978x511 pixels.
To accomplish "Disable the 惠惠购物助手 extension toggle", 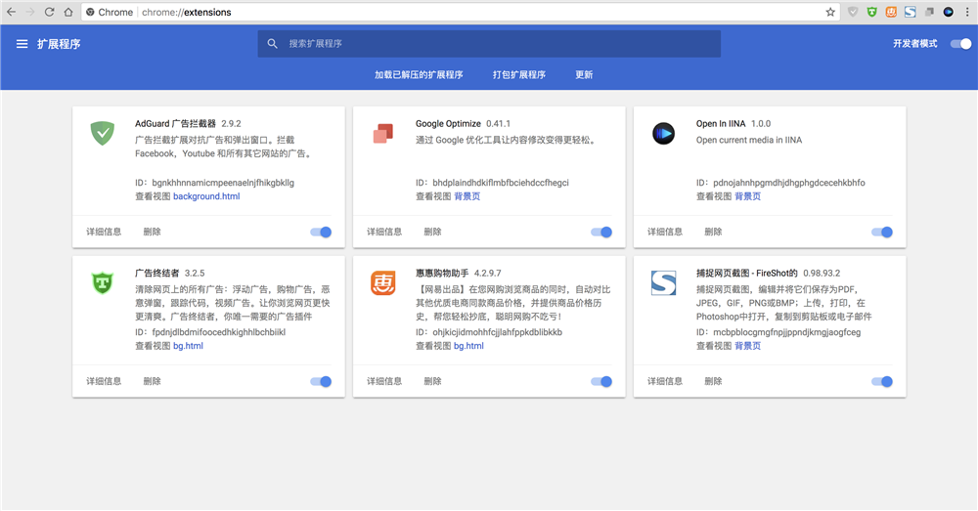I will [x=601, y=381].
